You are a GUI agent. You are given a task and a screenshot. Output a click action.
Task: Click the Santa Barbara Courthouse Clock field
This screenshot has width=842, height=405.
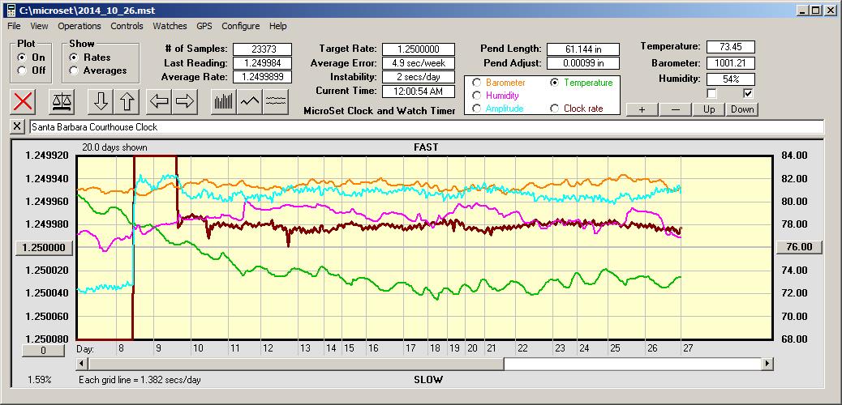click(427, 127)
